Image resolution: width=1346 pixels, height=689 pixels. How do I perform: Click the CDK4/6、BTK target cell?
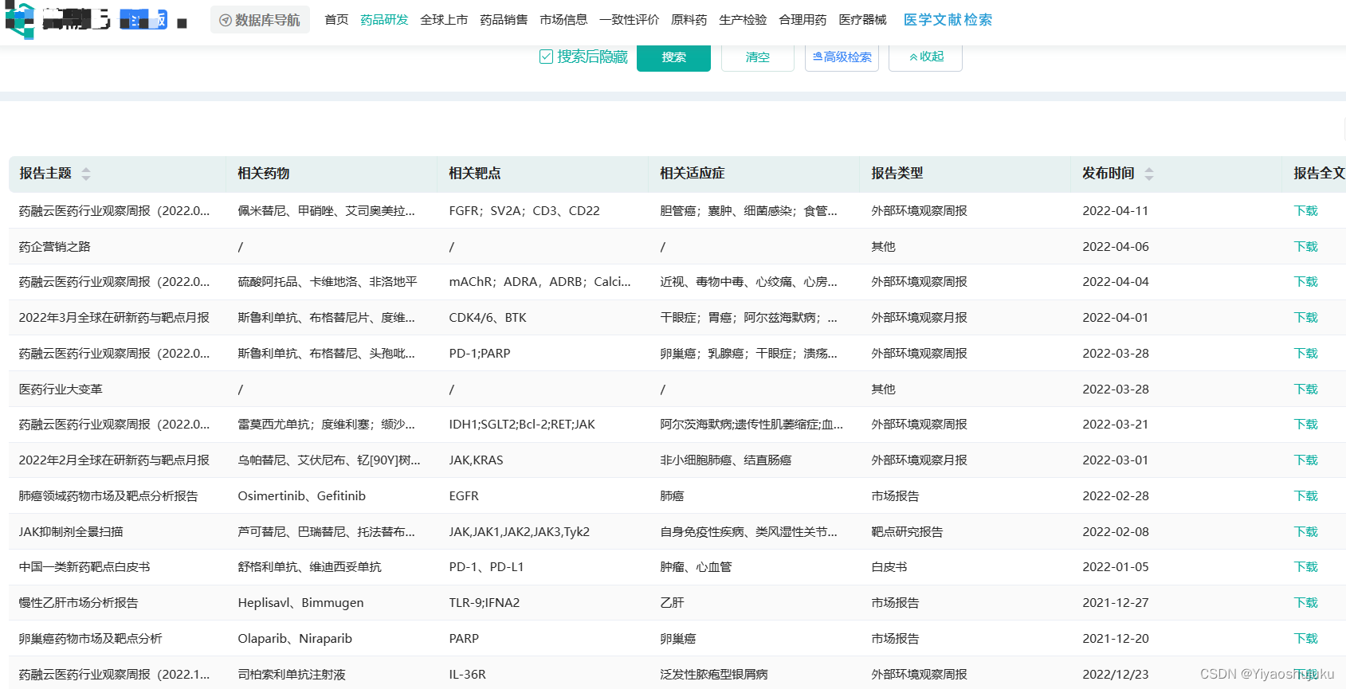[488, 318]
